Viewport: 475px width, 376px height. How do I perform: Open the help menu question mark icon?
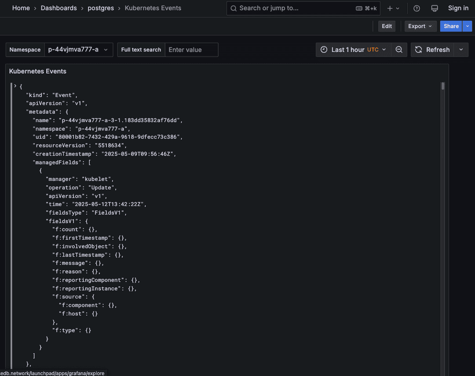pyautogui.click(x=417, y=8)
